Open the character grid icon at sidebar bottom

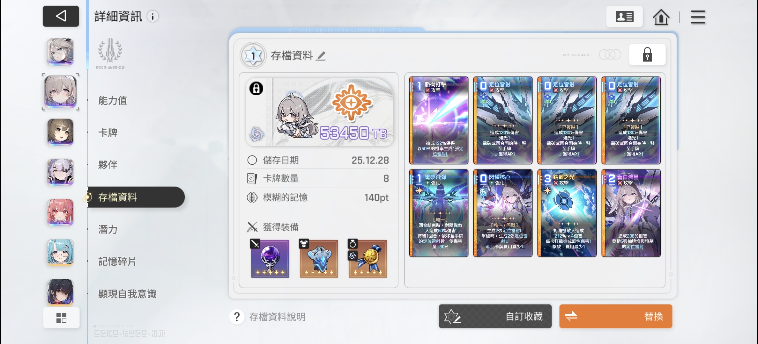coord(61,318)
